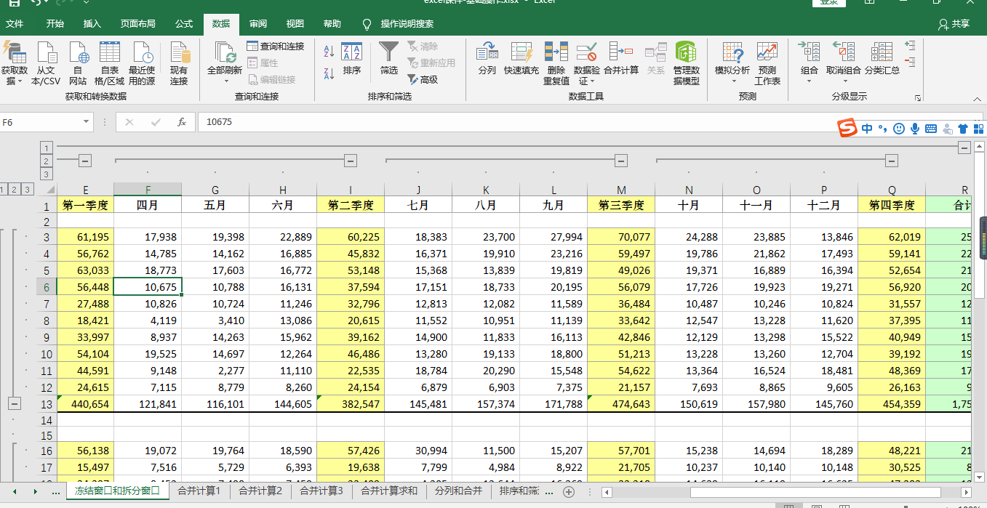
Task: Select column header G
Action: point(215,190)
